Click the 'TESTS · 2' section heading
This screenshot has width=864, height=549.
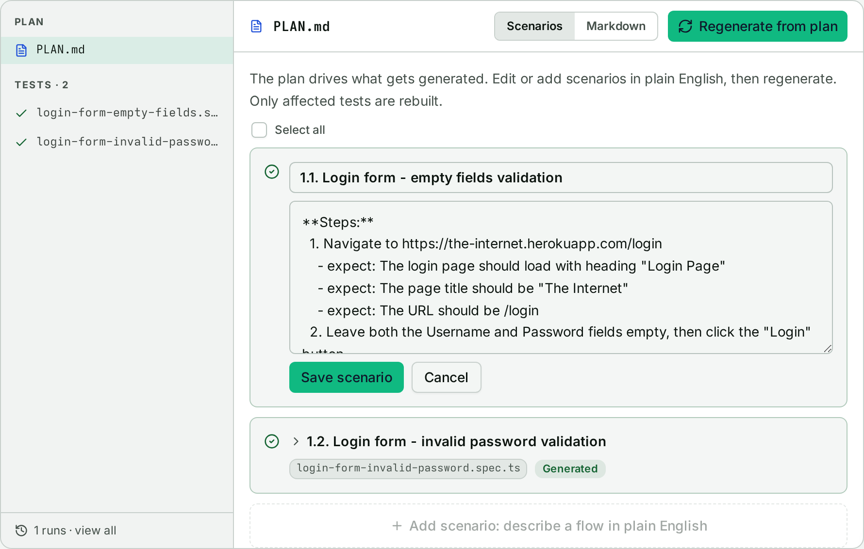click(42, 85)
